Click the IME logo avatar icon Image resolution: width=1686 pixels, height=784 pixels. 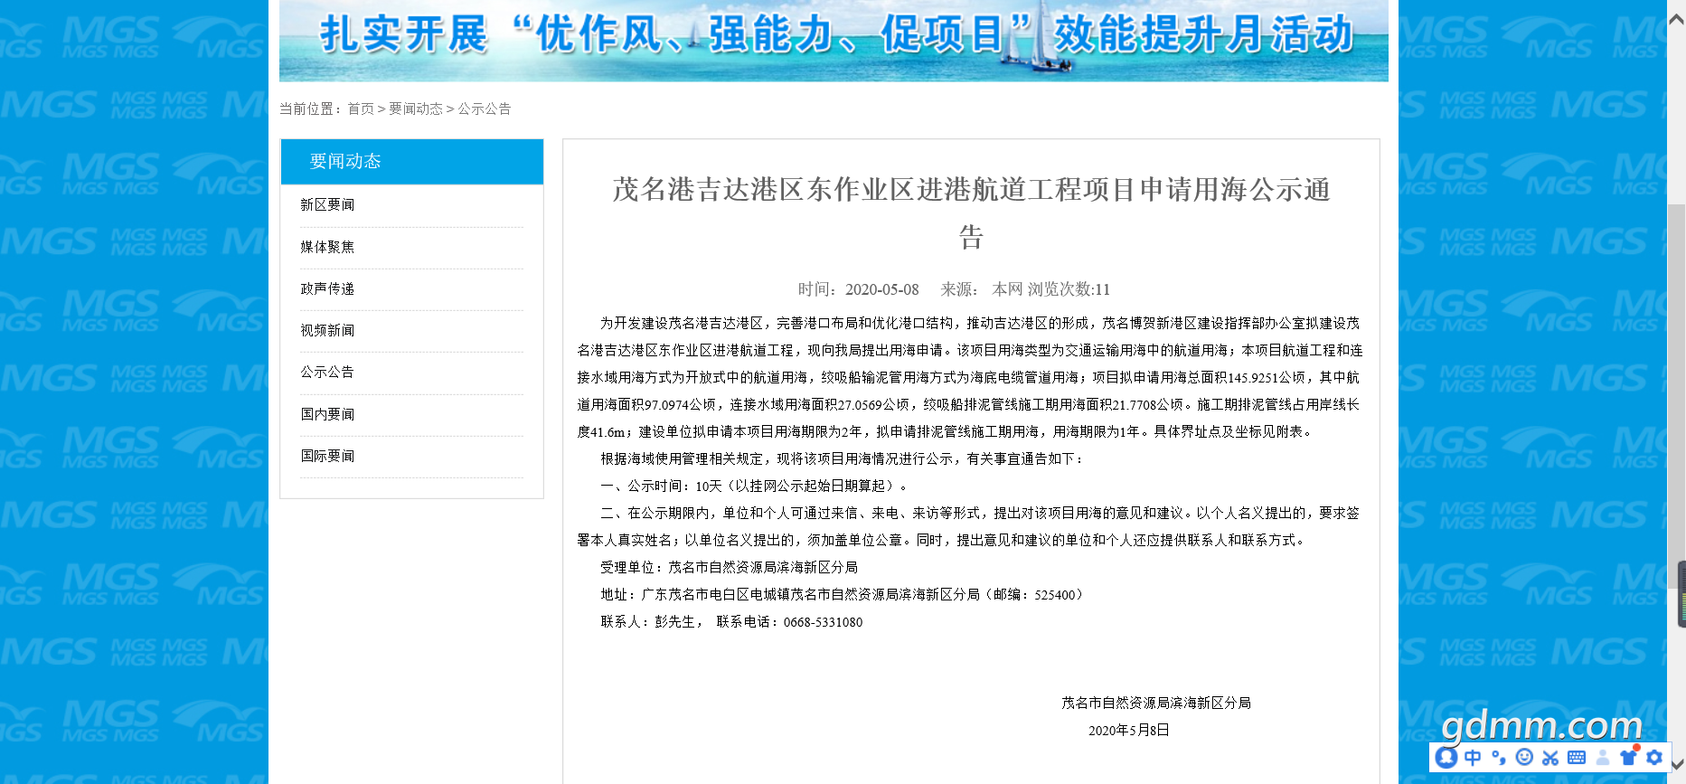[1446, 758]
